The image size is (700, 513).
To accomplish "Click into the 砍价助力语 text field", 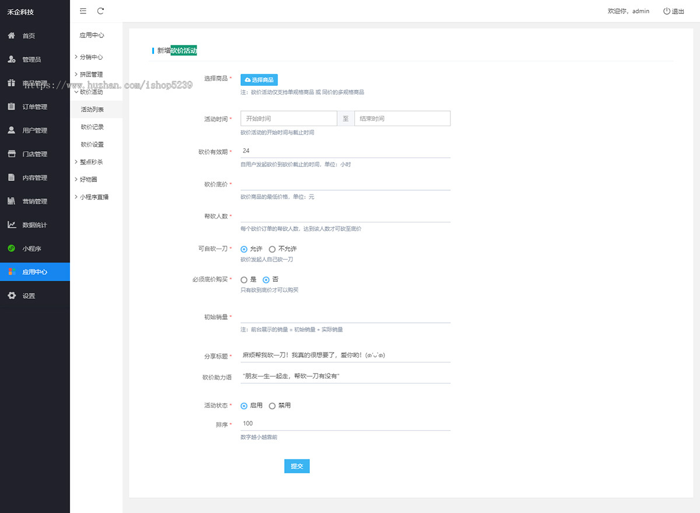I will point(345,377).
